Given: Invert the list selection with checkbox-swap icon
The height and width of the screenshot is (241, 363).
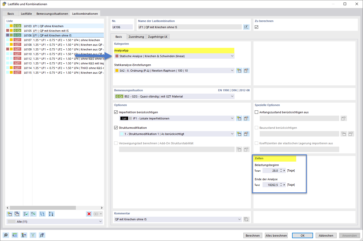Looking at the screenshot, I should click(33, 214).
